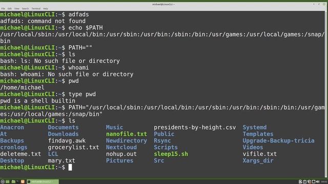This screenshot has height=184, width=328.
Task: Click the 'Backups' directory name
Action: pos(12,141)
